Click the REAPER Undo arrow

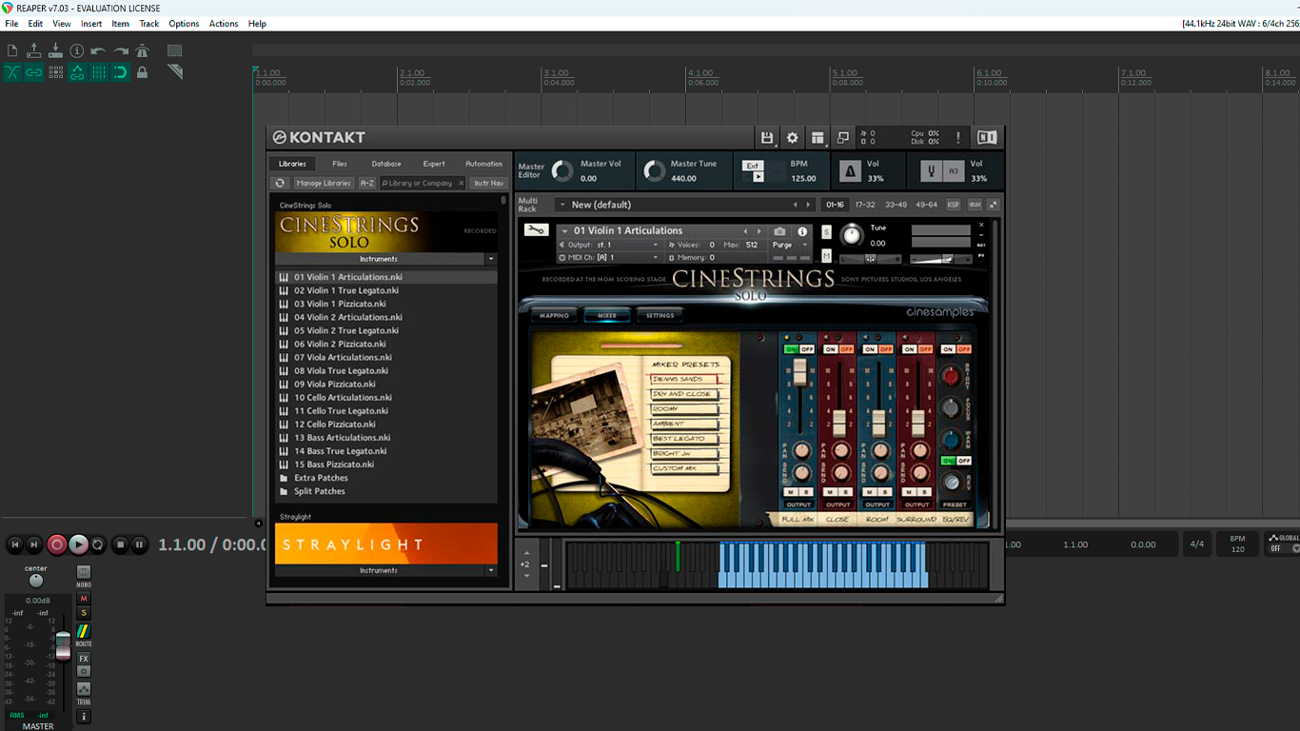pyautogui.click(x=99, y=50)
